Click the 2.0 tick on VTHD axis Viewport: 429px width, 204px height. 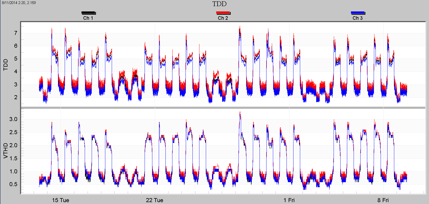point(13,145)
